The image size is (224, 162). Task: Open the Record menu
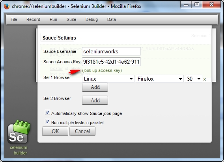pyautogui.click(x=33, y=19)
